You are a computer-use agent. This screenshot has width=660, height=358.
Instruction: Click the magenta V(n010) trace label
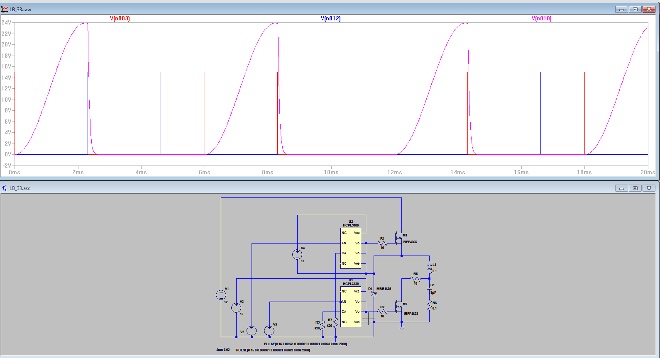[541, 18]
